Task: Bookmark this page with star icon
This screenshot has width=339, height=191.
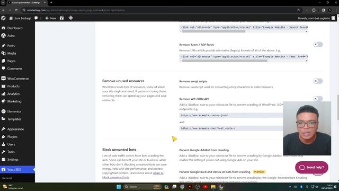Action: click(x=299, y=10)
